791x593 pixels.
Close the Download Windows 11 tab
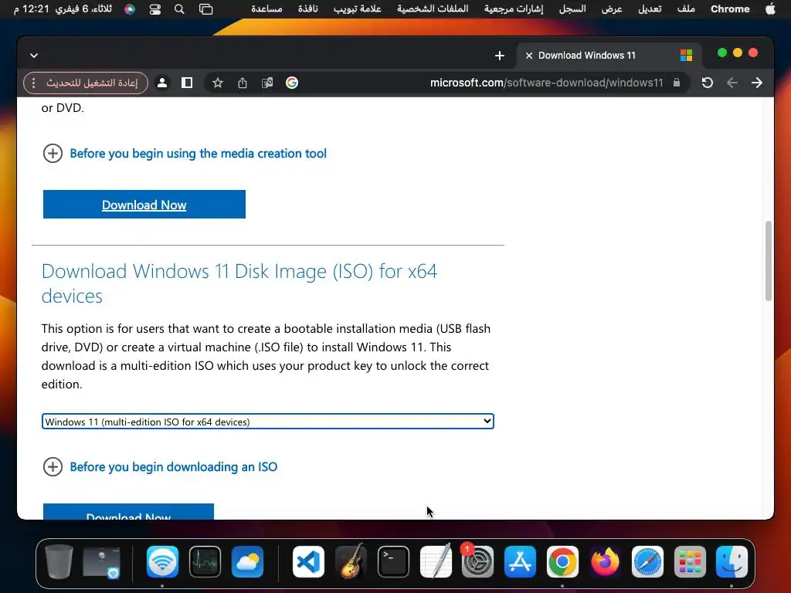click(528, 56)
